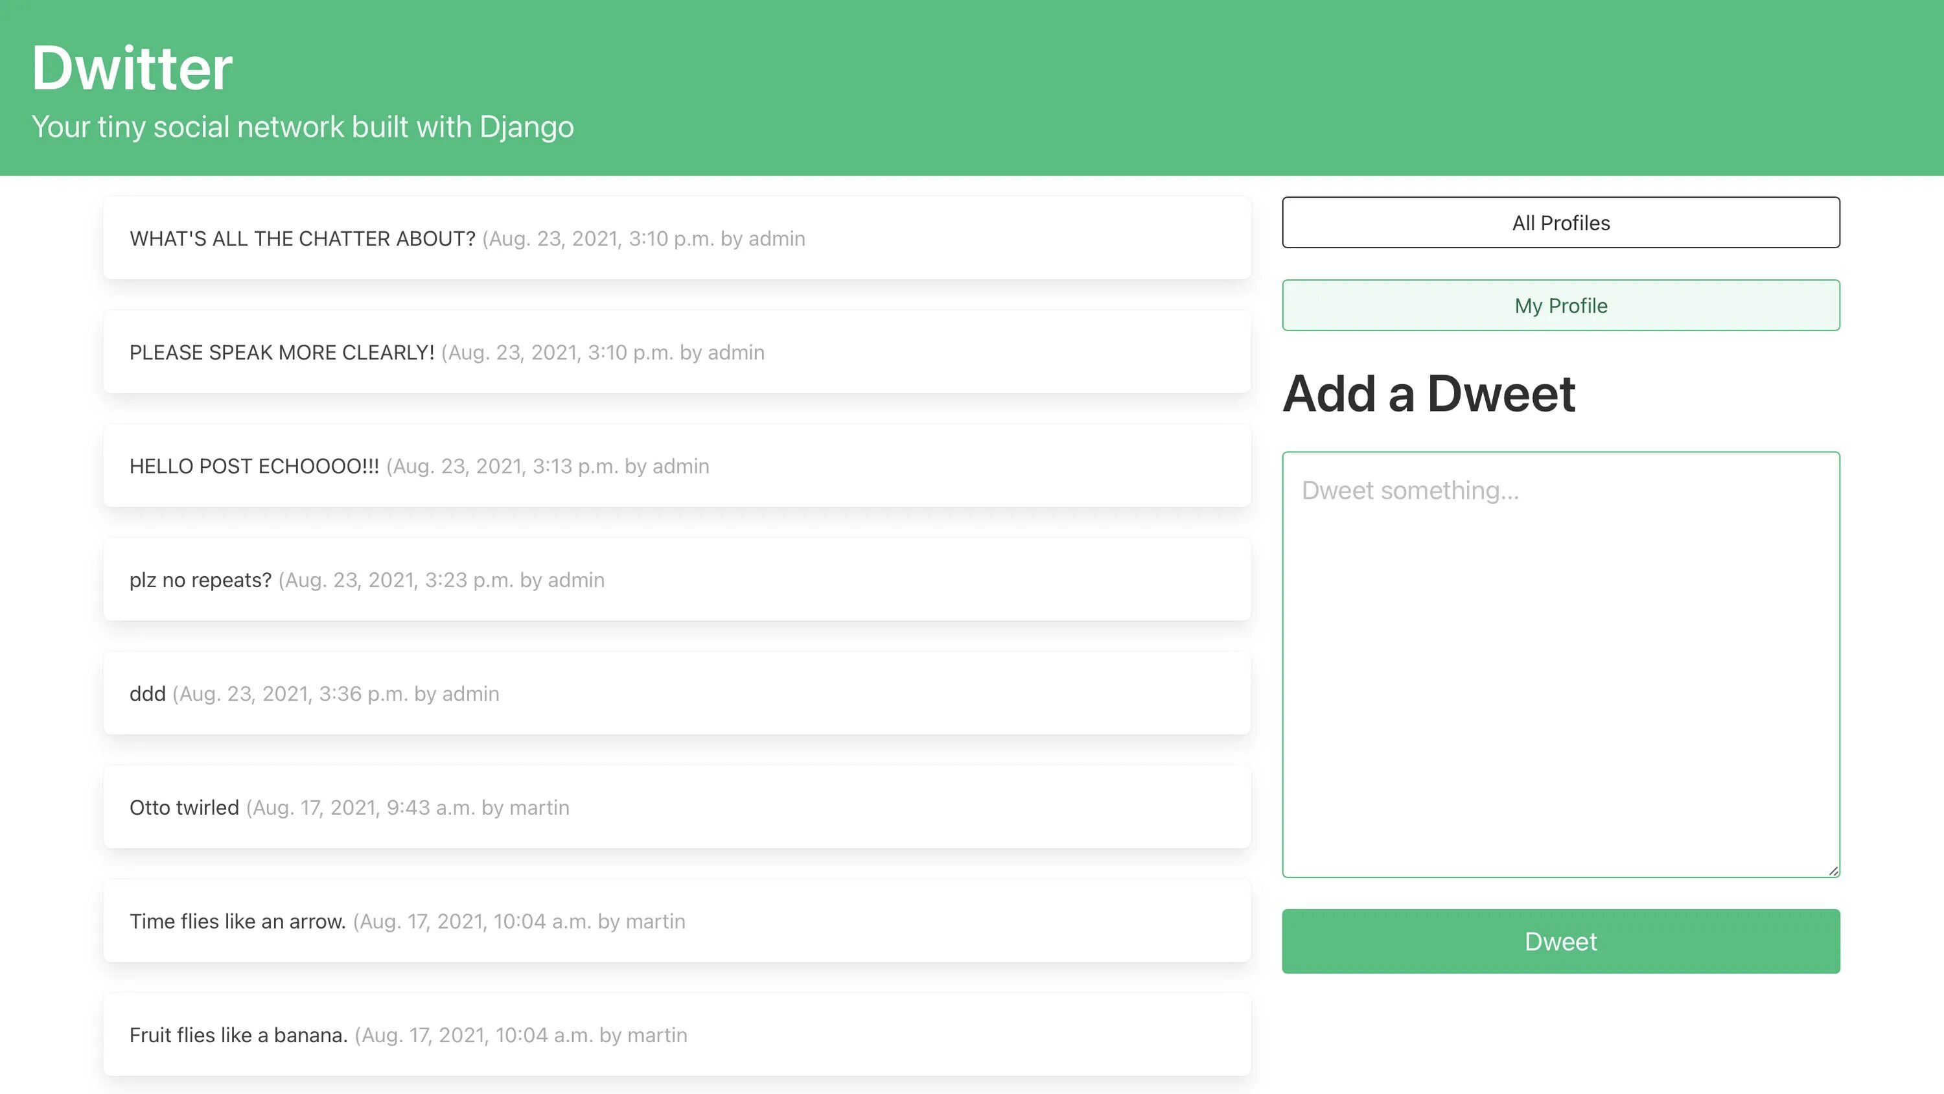
Task: Select the plz no repeats? dweet
Action: point(677,579)
